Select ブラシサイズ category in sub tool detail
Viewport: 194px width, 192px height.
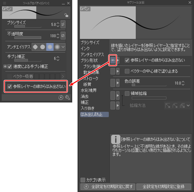pyautogui.click(x=90, y=43)
